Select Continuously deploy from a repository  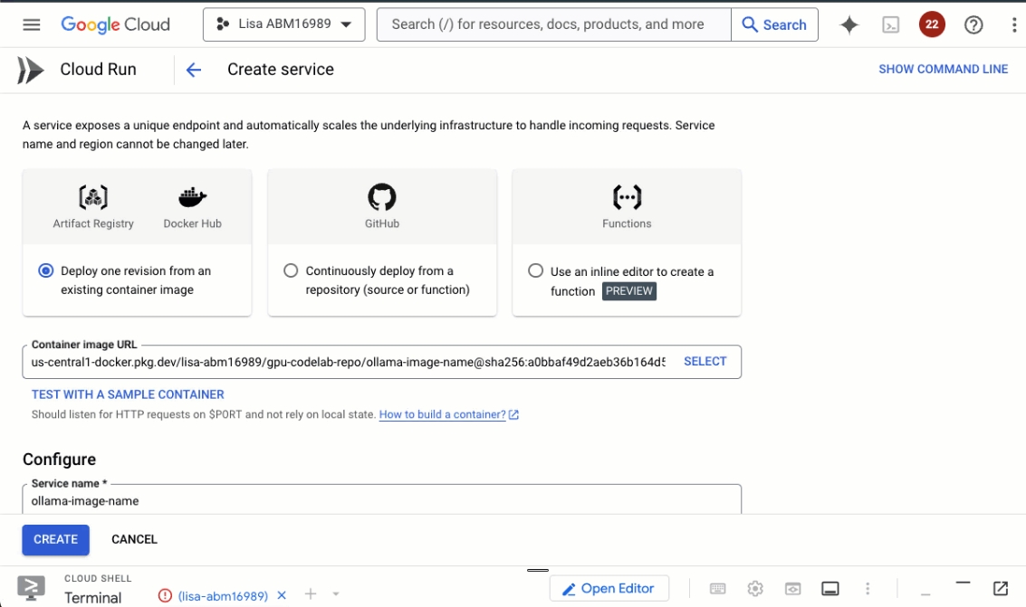291,270
